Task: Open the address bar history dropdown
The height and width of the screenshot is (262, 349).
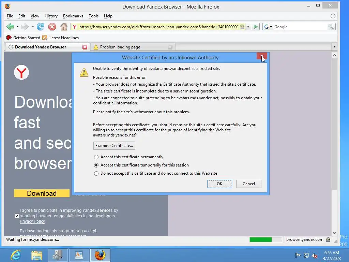Action: coord(248,27)
